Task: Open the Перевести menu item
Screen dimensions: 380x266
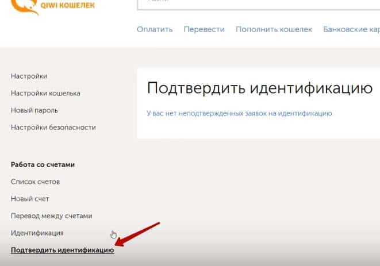Action: point(204,29)
